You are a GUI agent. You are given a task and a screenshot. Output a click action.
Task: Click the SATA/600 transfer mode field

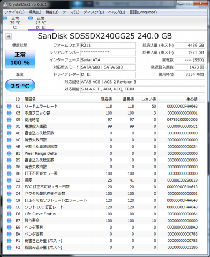[x=108, y=67]
